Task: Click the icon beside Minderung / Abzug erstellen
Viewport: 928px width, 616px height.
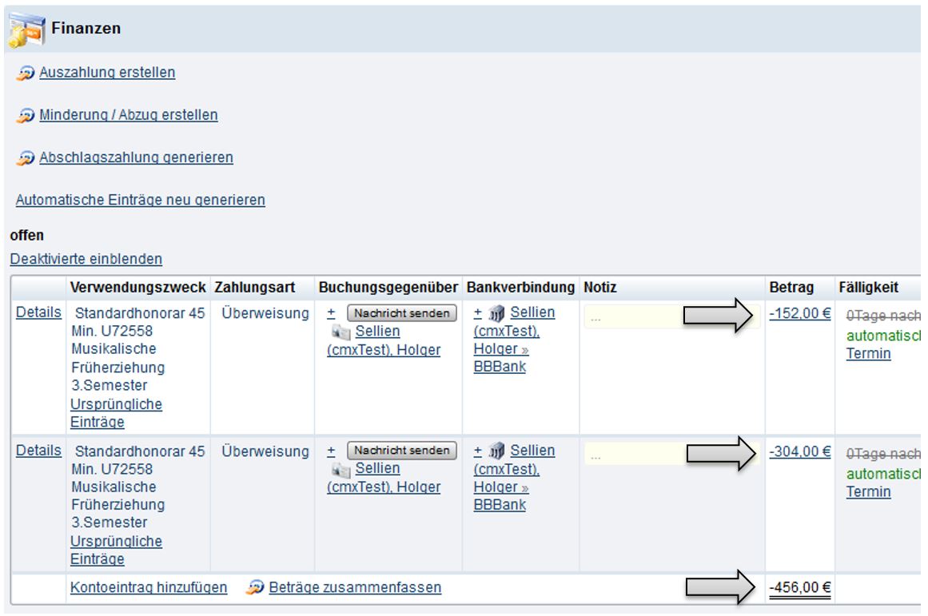Action: pos(26,115)
